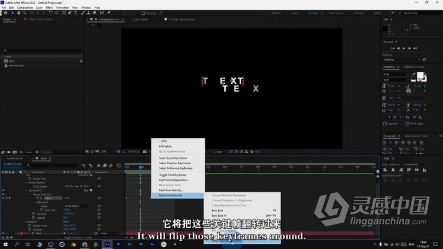Select the Horizontal Type tool
This screenshot has width=443, height=249.
point(75,13)
